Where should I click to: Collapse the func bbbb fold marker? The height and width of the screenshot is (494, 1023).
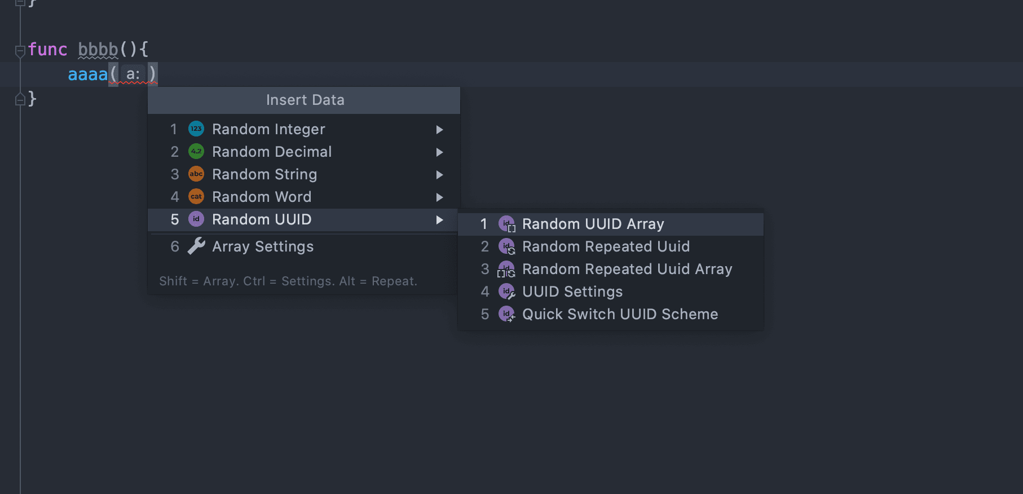click(x=20, y=51)
